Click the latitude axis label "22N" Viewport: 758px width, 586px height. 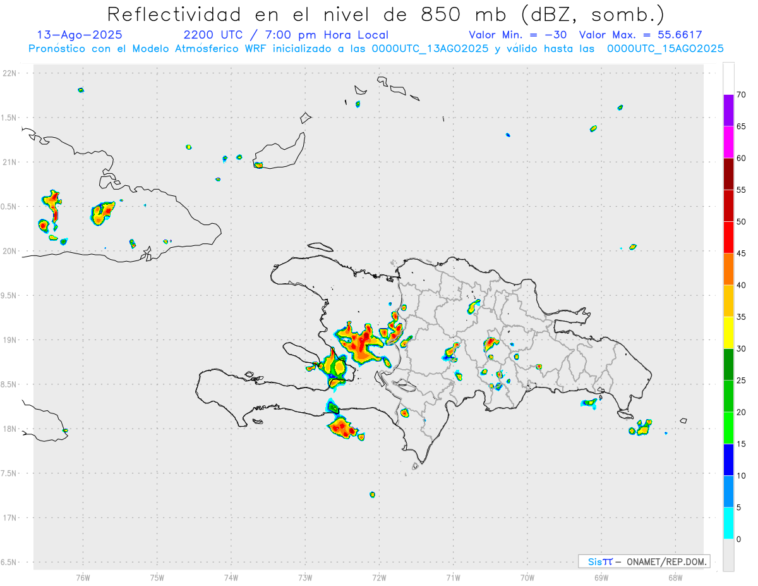pyautogui.click(x=10, y=73)
